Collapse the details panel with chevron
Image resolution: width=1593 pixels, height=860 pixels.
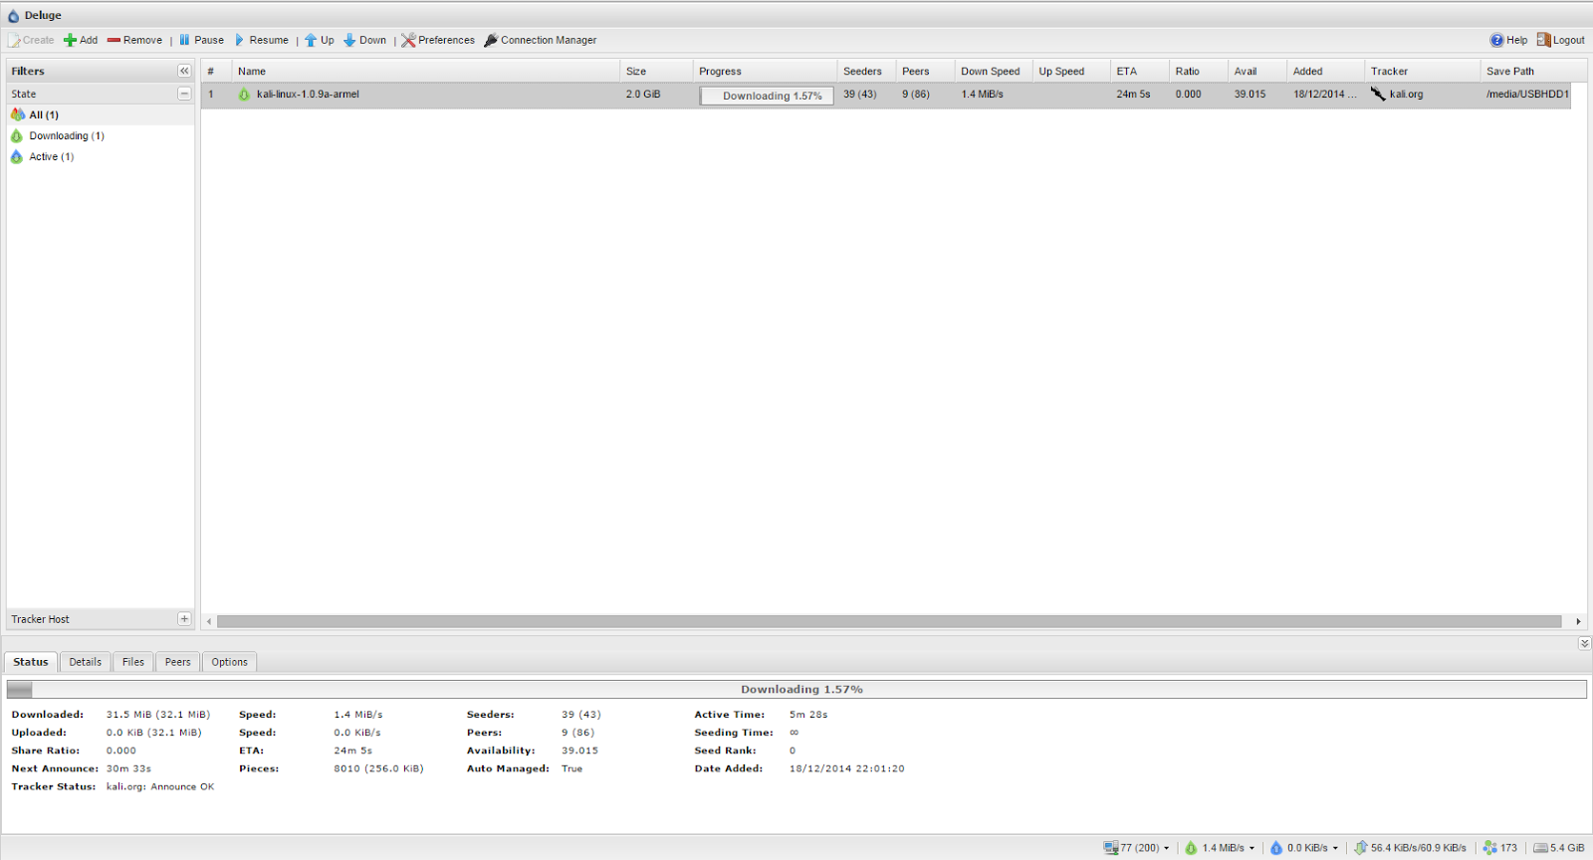(1584, 644)
